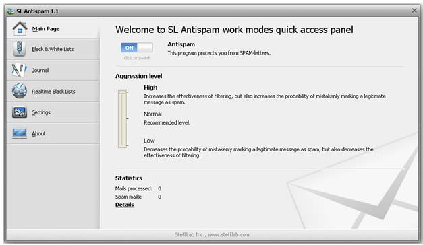Viewport: 423px width, 245px height.
Task: Open the About section
Action: 53,133
